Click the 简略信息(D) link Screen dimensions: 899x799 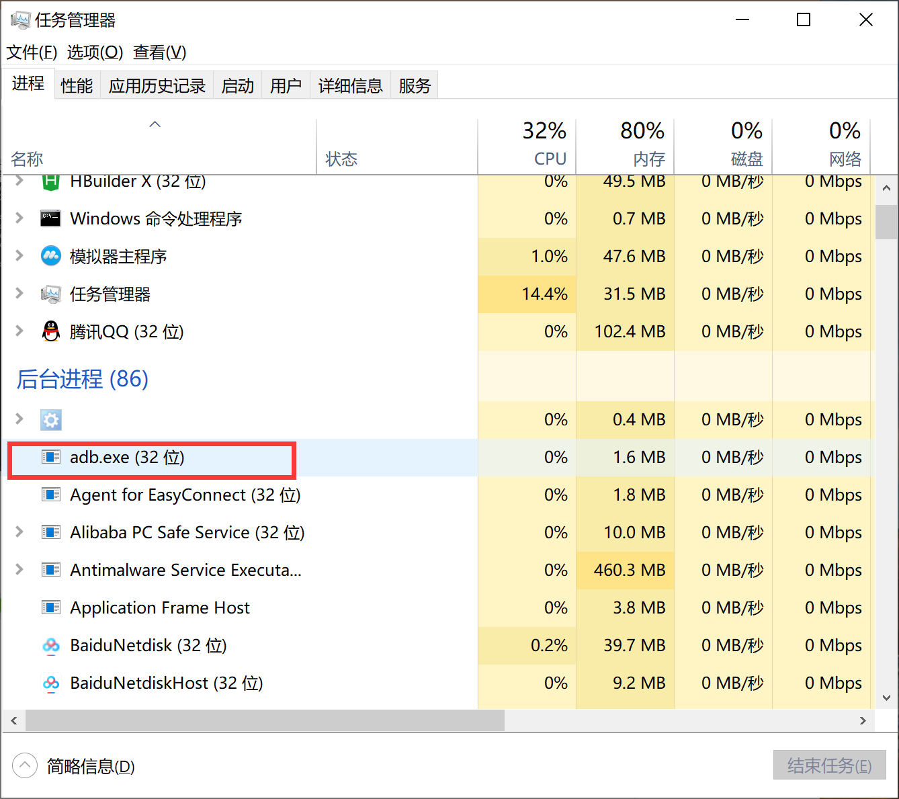pos(91,766)
